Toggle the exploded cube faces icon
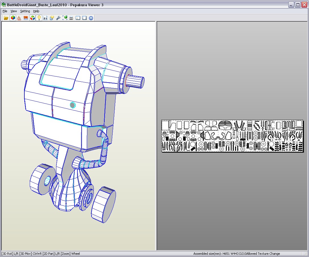Image resolution: width=309 pixels, height=257 pixels. (32, 18)
